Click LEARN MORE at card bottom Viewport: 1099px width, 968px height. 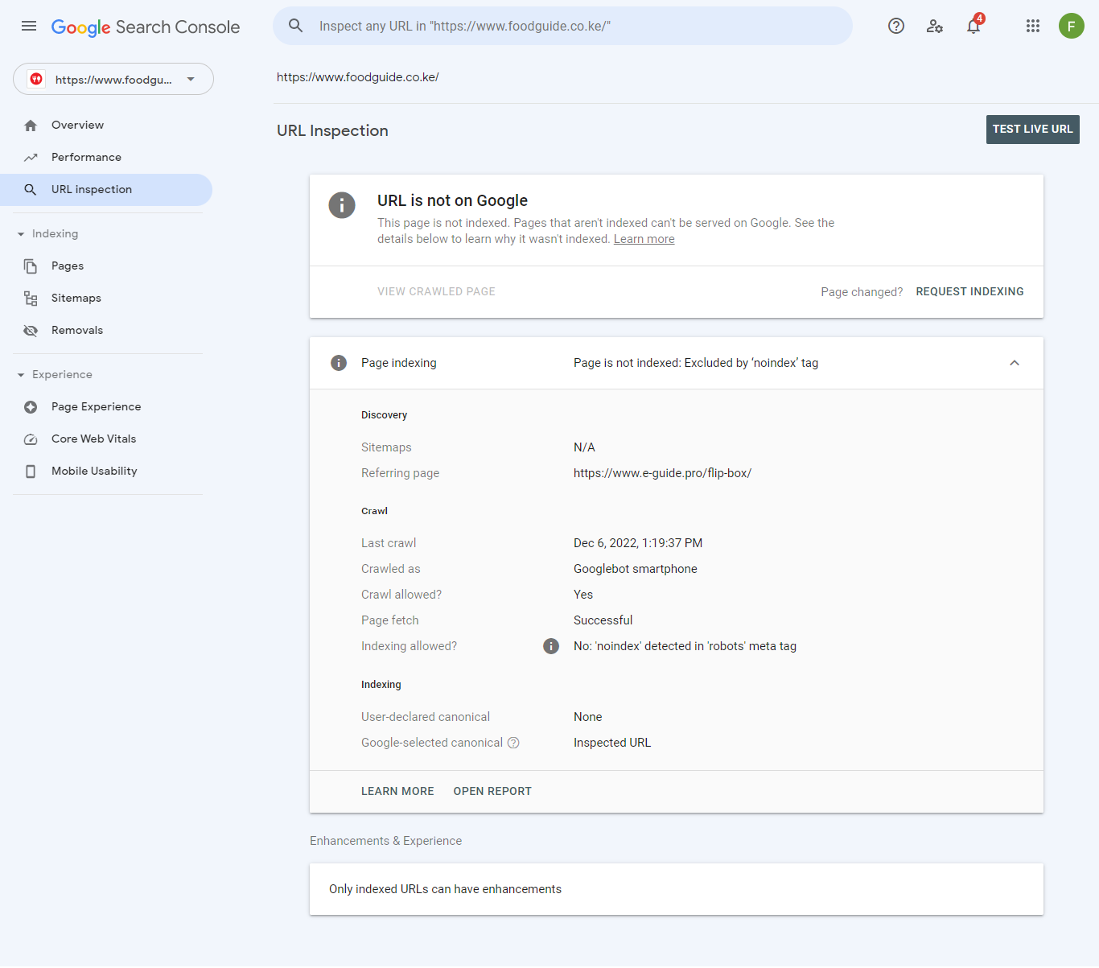[x=397, y=791]
